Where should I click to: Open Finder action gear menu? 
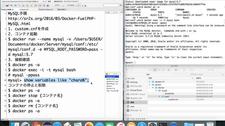[x=177, y=70]
